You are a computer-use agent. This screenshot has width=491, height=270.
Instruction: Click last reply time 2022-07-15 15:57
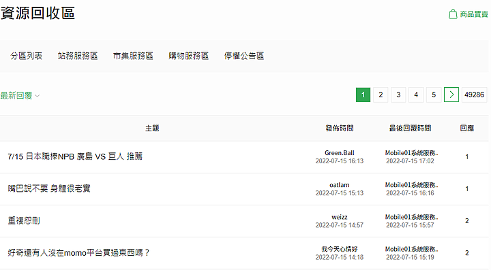coord(410,225)
